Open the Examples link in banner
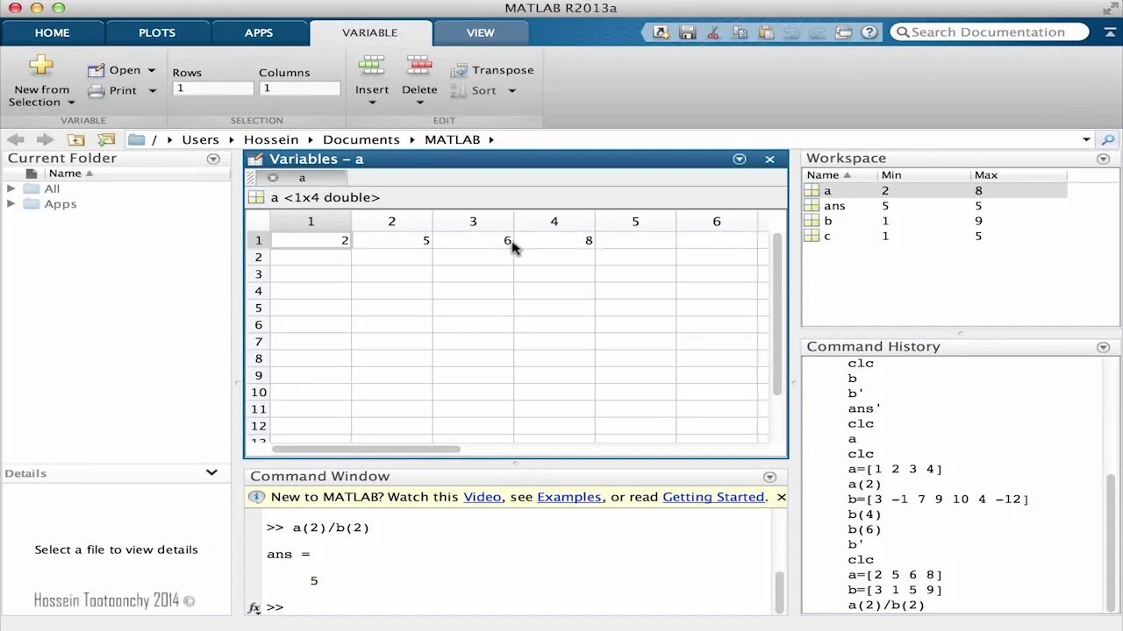 tap(569, 497)
